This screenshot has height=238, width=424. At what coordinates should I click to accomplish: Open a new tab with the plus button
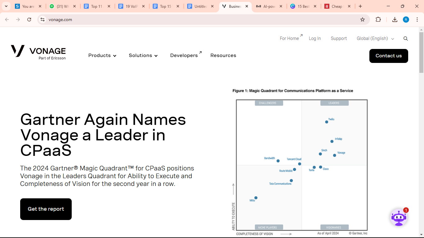coord(360,6)
